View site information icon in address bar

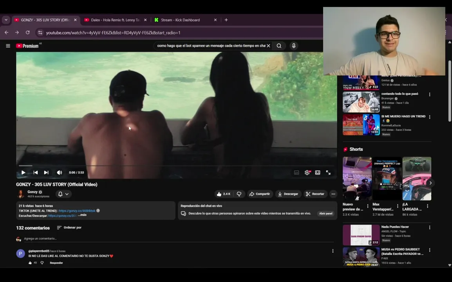40,33
